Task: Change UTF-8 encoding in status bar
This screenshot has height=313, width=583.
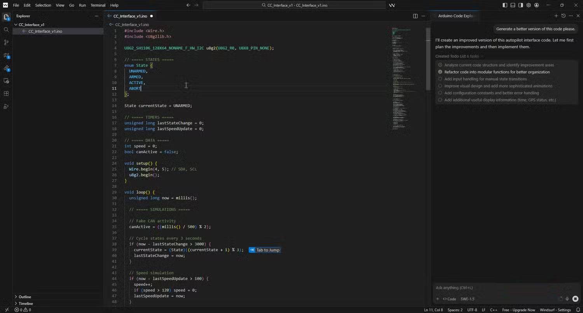Action: click(472, 310)
